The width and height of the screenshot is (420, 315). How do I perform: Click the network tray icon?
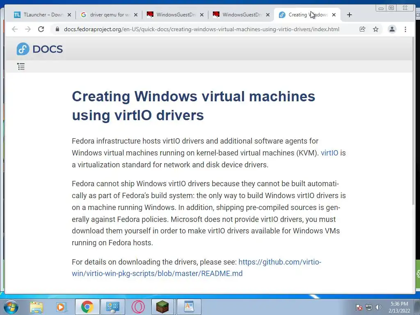369,307
